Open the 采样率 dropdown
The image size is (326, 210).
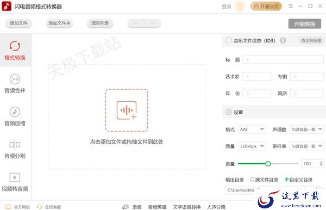306,146
